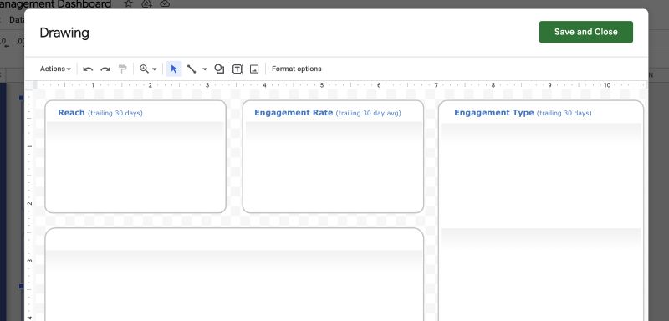Click the Drawing dialog title
This screenshot has height=321, width=669.
tap(64, 33)
